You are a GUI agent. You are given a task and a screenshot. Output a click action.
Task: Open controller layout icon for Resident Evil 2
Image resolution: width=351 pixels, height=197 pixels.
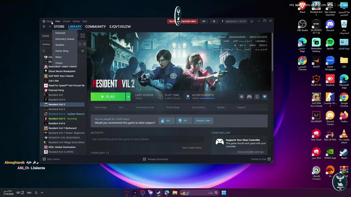point(249,97)
